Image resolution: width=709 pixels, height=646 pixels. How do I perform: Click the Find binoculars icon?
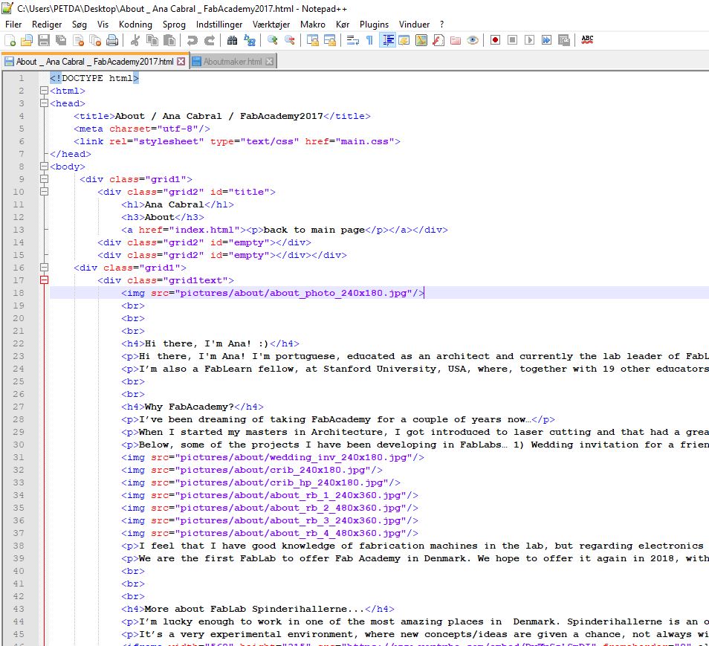233,40
